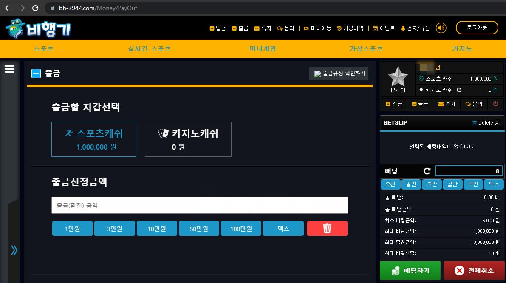Select the 카지노캐쉬 wallet

point(188,139)
